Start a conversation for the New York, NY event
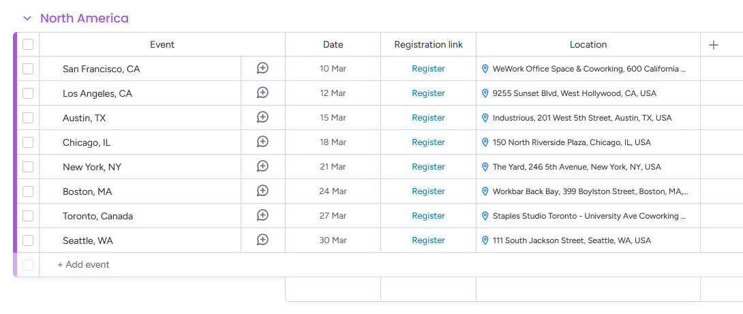This screenshot has width=743, height=314. click(x=262, y=166)
